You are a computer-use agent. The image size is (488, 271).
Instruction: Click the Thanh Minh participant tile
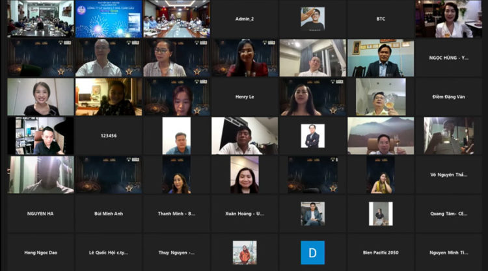pos(176,213)
